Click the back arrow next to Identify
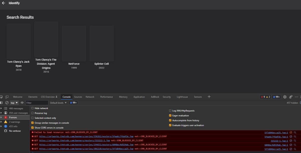The height and width of the screenshot is (153, 301). pyautogui.click(x=4, y=3)
